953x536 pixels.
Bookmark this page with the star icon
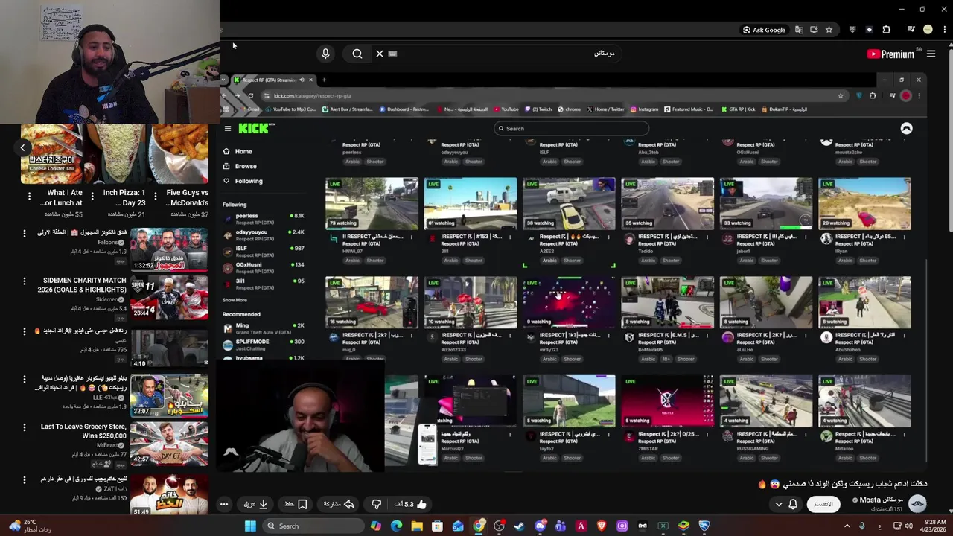pyautogui.click(x=829, y=30)
